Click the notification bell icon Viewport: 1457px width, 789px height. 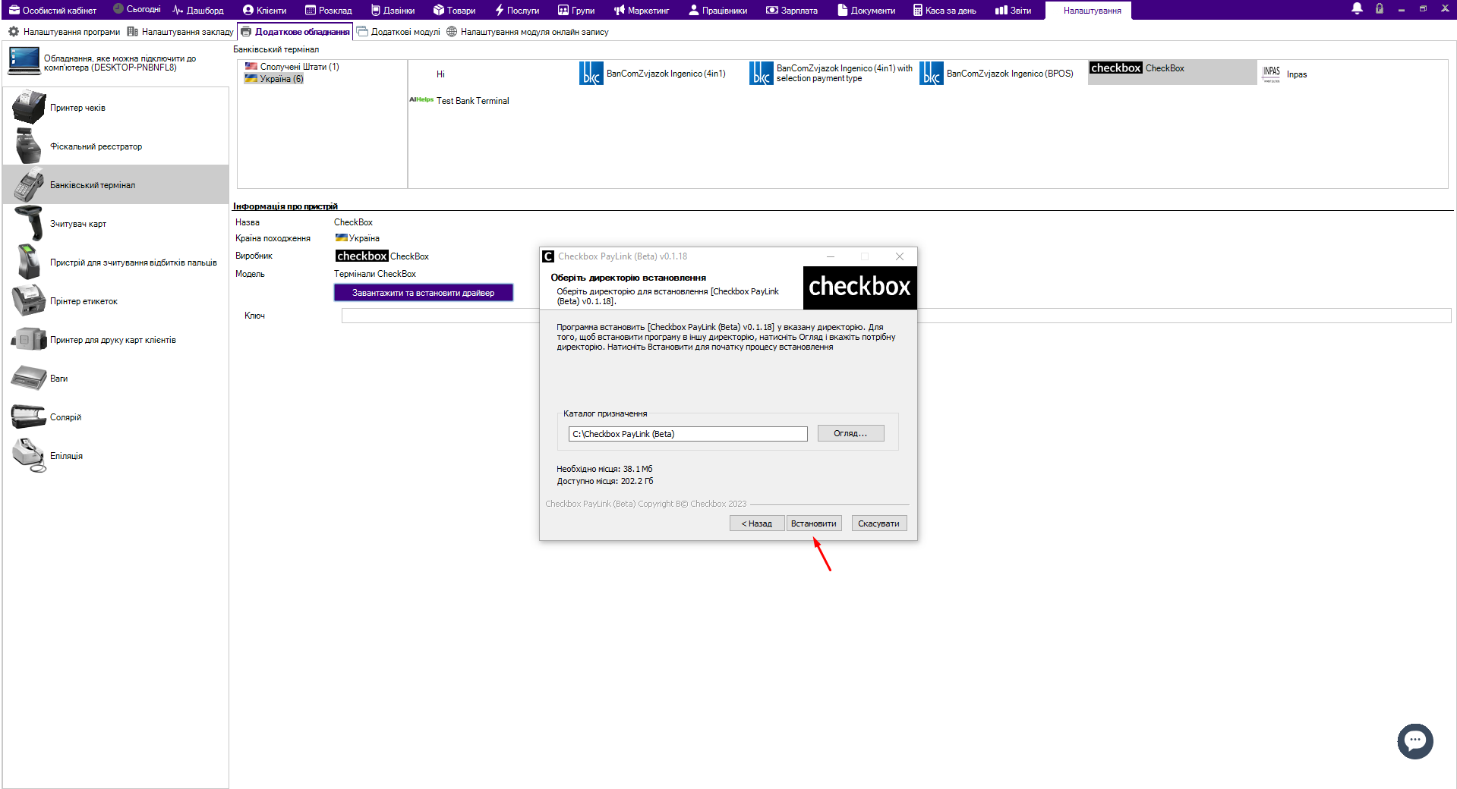1357,9
